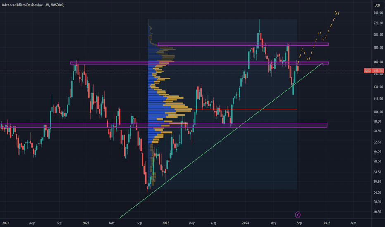Image resolution: width=385 pixels, height=227 pixels.
Task: Click the 118.00 price axis label
Action: coord(378,99)
